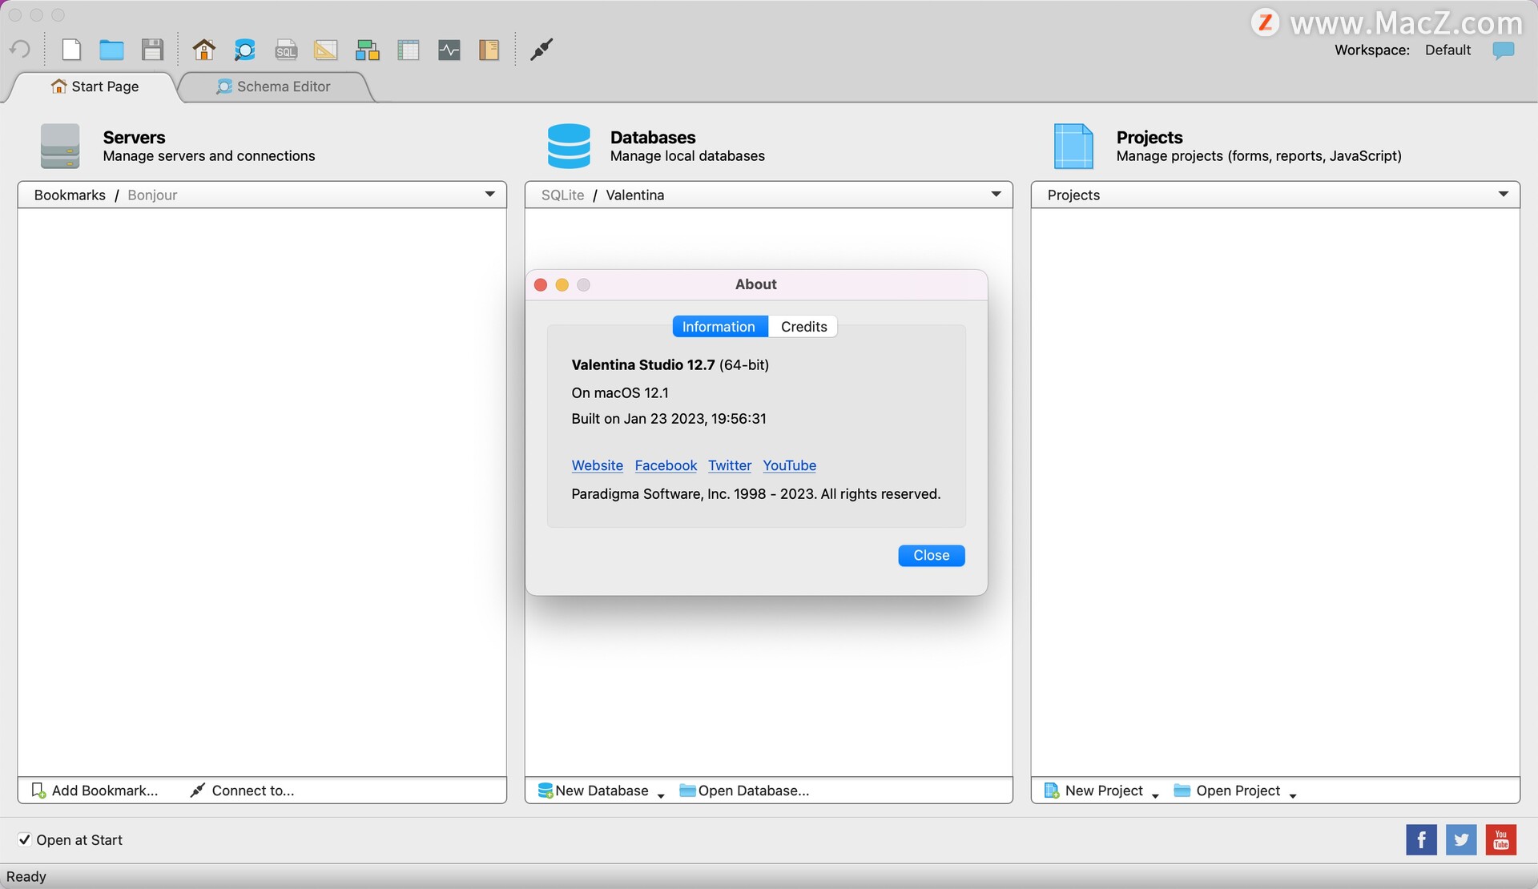Click the Connect plug icon in toolbar
Image resolution: width=1538 pixels, height=889 pixels.
pyautogui.click(x=542, y=50)
